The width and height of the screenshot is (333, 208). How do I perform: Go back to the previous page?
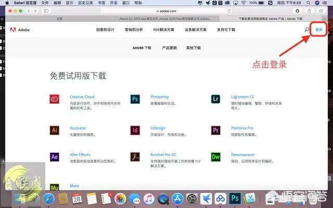pos(29,11)
